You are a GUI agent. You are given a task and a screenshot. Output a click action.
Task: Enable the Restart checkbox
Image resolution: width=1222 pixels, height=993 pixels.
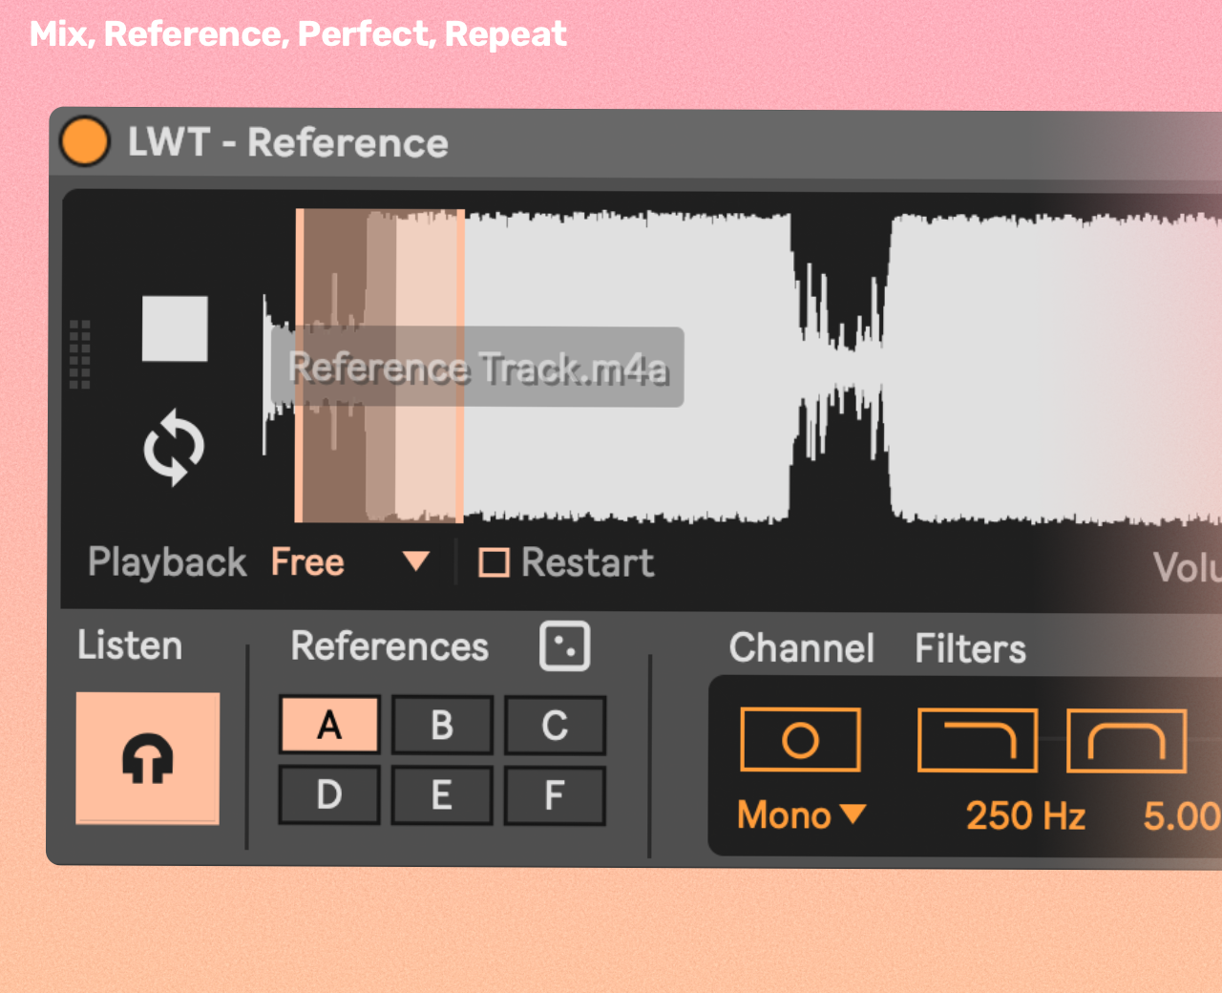tap(494, 562)
